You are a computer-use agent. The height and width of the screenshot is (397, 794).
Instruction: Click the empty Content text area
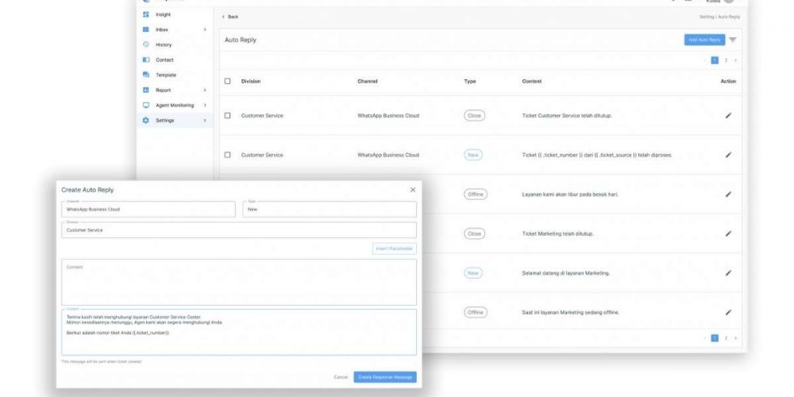coord(238,283)
